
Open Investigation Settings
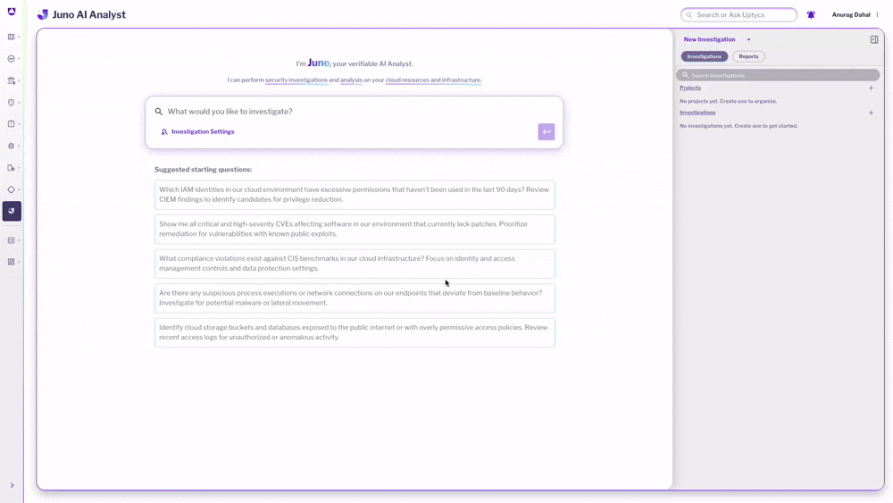203,131
